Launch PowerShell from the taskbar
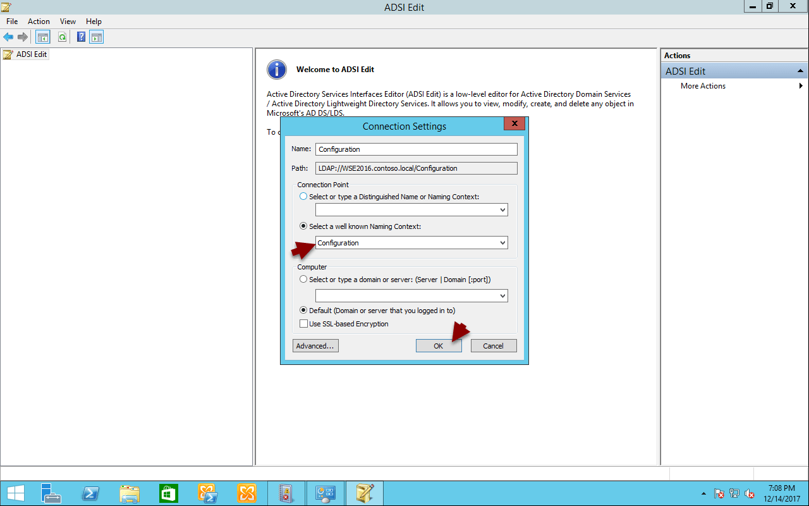This screenshot has width=809, height=506. [90, 493]
